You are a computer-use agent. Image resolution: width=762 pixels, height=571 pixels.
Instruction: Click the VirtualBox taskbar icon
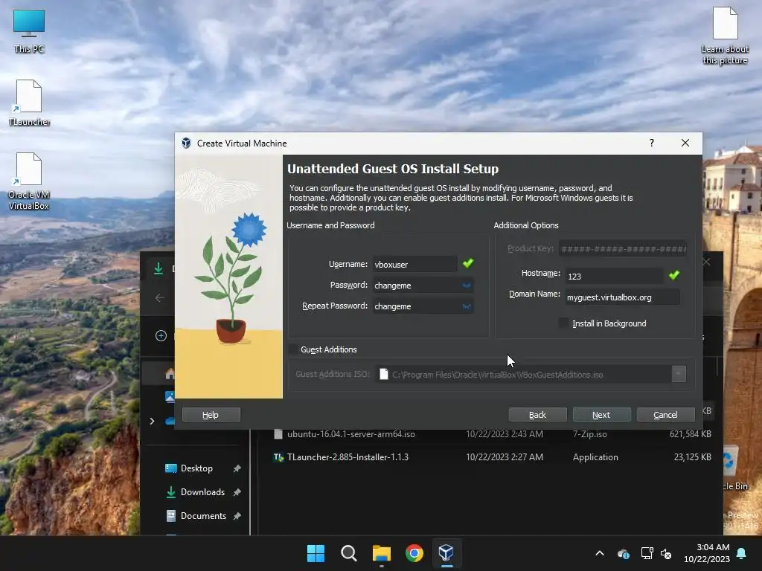pyautogui.click(x=446, y=553)
